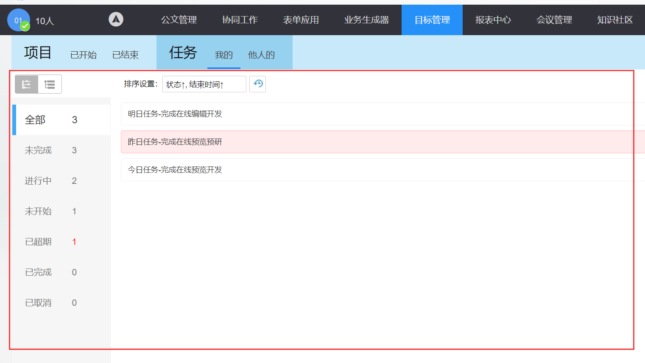Image resolution: width=645 pixels, height=363 pixels.
Task: Open 表单应用 menu
Action: pos(301,20)
